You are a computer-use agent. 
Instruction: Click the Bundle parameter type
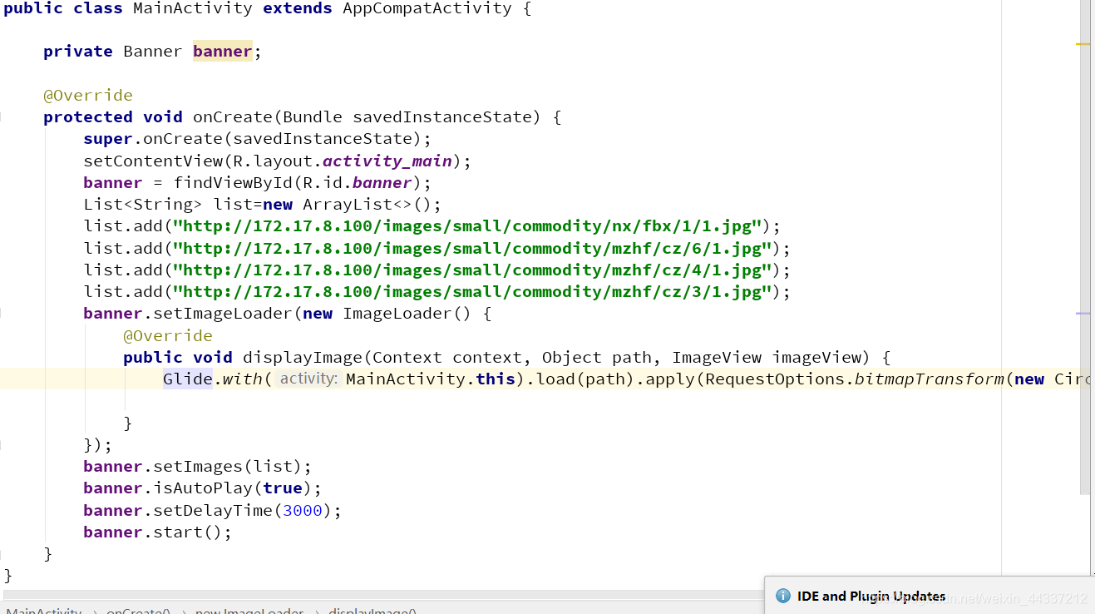click(x=313, y=117)
